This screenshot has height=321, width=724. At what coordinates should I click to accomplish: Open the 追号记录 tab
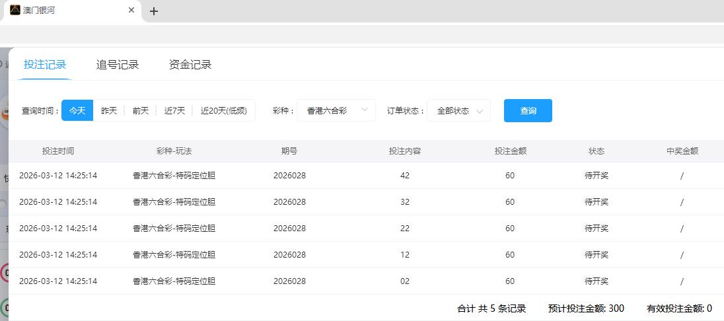[x=118, y=65]
